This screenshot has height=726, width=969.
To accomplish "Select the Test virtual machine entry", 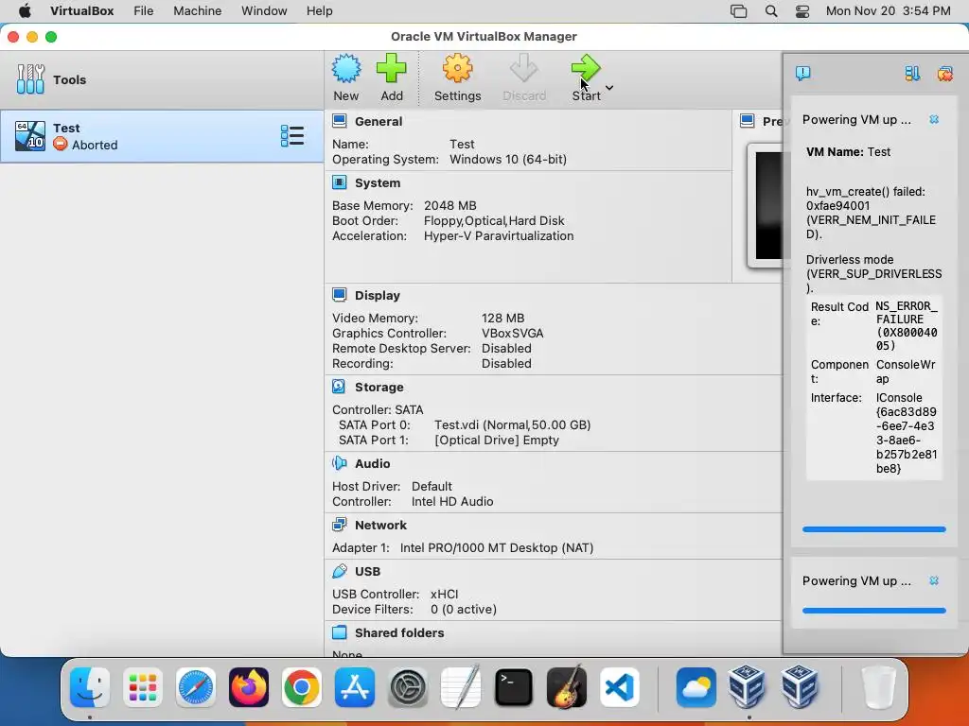I will click(161, 136).
